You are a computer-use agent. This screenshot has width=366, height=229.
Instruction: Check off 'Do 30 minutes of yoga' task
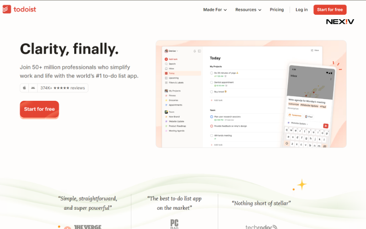(212, 73)
